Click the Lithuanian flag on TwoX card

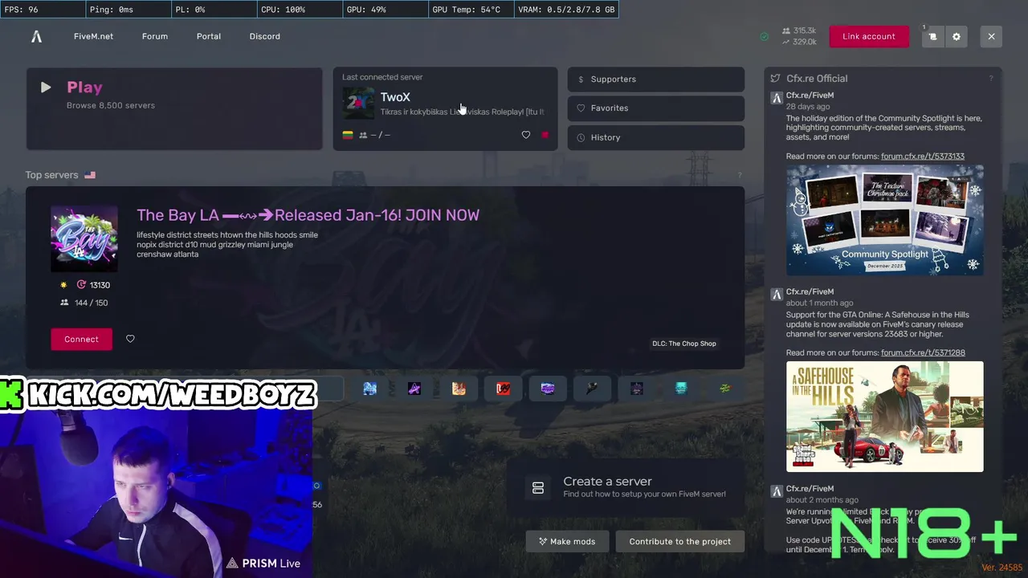click(348, 135)
